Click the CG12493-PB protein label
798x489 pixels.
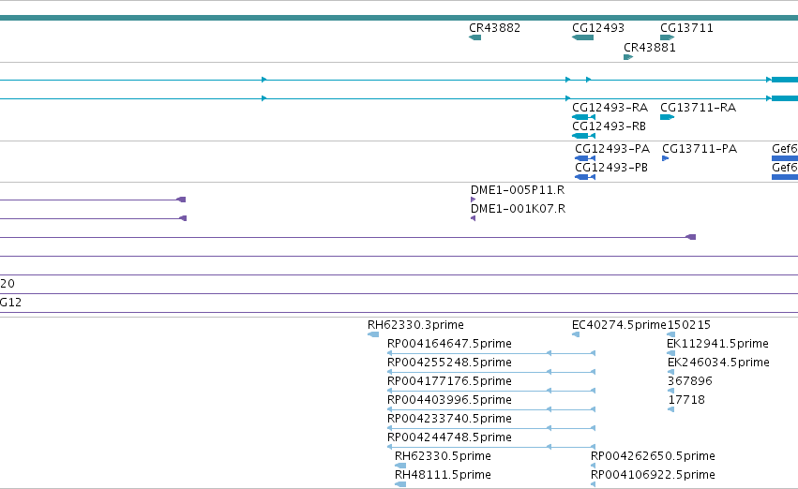611,168
